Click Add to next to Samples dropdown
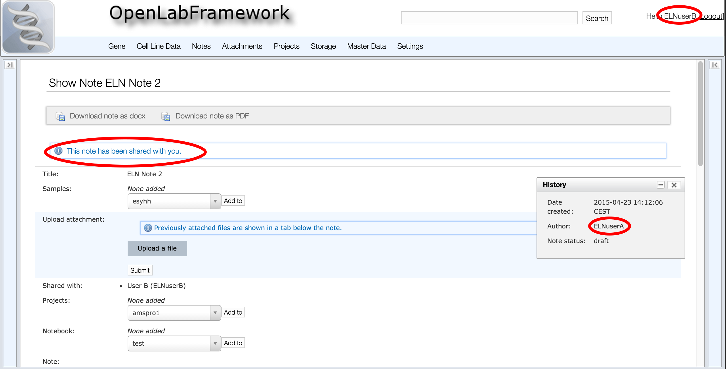The width and height of the screenshot is (726, 369). pyautogui.click(x=233, y=201)
